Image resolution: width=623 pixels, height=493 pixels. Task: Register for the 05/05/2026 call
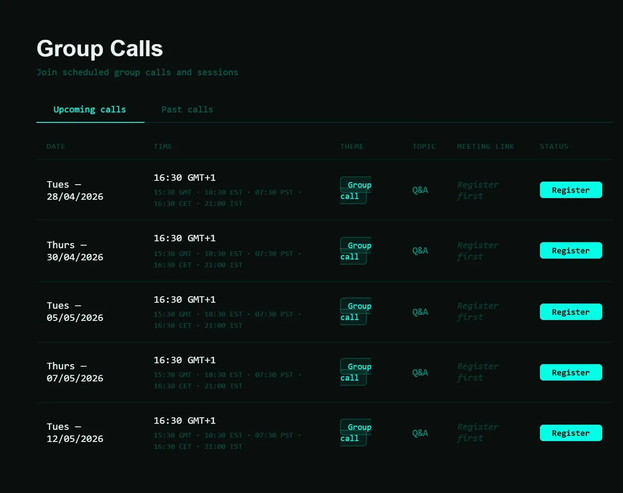[571, 312]
